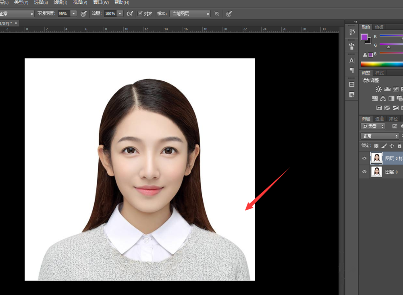Open the 滤镜 menu

click(x=60, y=2)
